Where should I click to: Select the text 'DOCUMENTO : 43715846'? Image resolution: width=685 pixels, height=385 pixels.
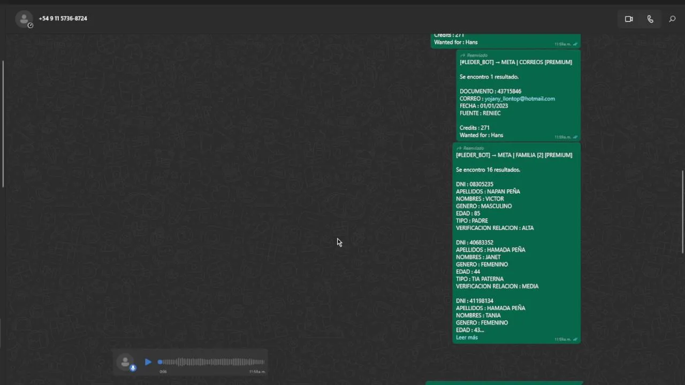(490, 91)
